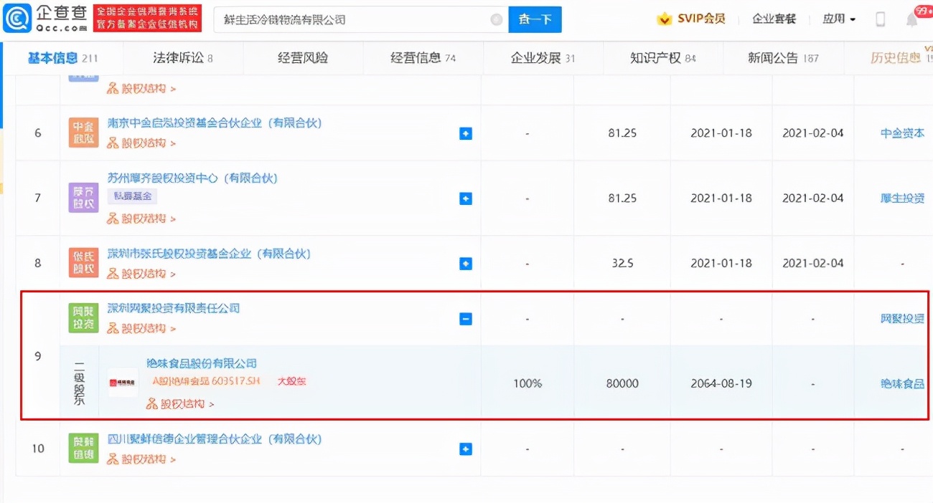Click the SVIP crown icon
Image resolution: width=933 pixels, height=503 pixels.
666,19
